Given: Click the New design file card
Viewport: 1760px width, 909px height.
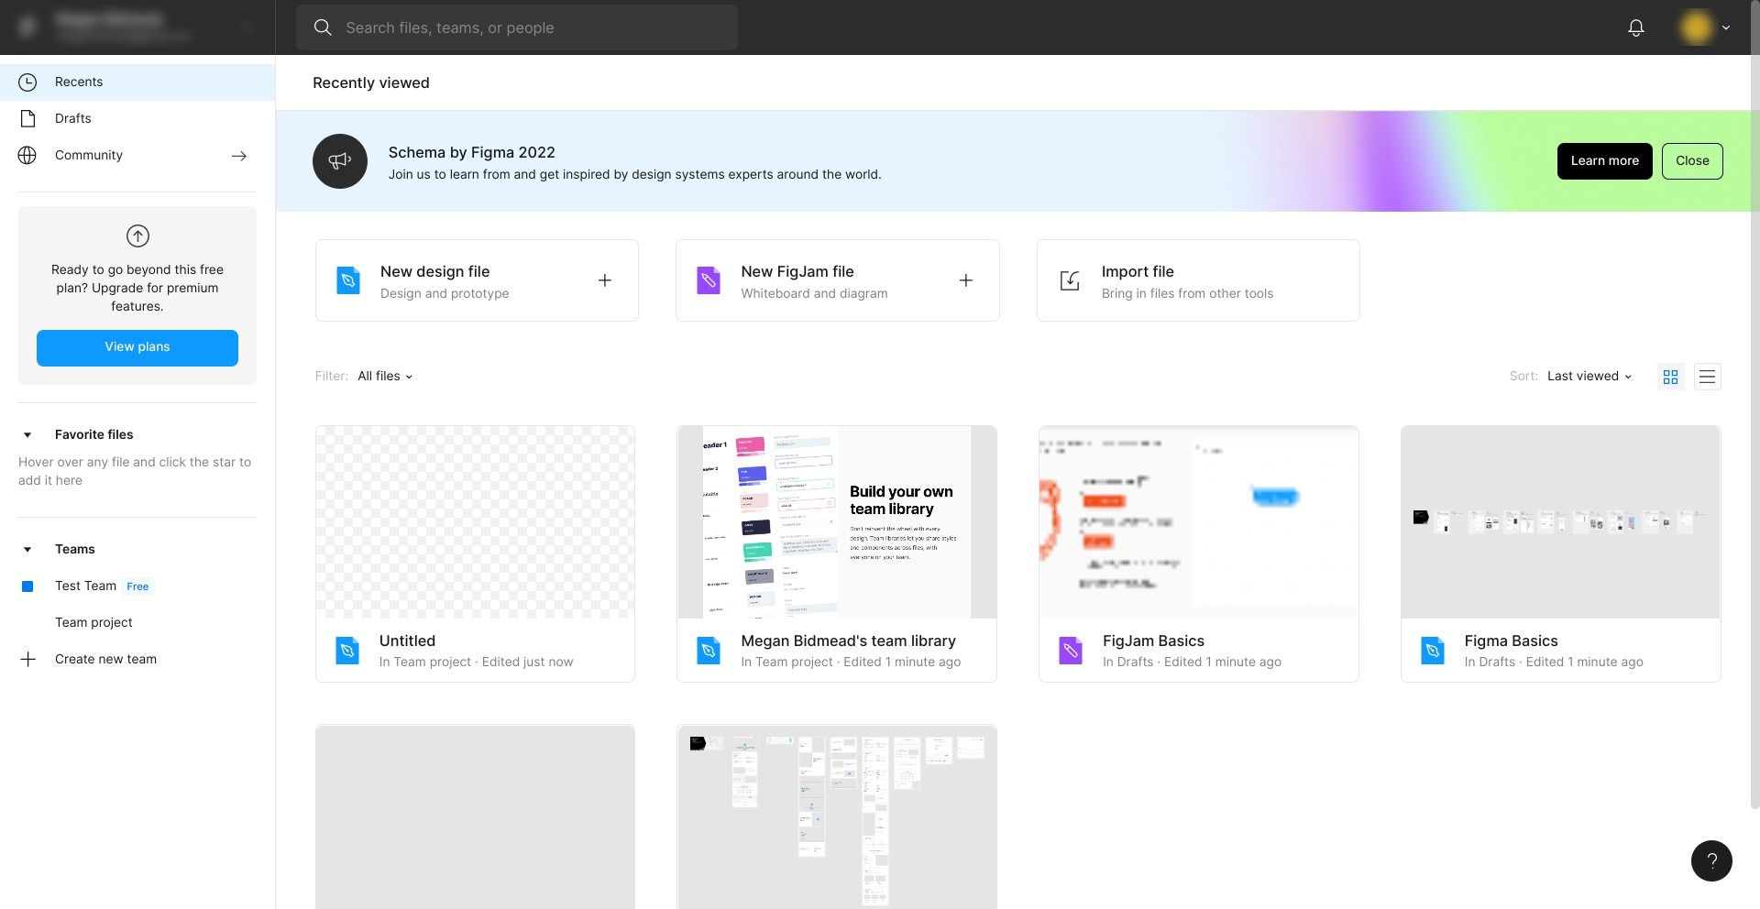Looking at the screenshot, I should (x=477, y=280).
